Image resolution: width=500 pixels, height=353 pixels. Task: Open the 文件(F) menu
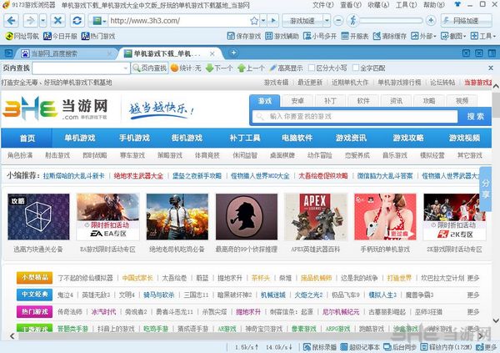pos(323,5)
